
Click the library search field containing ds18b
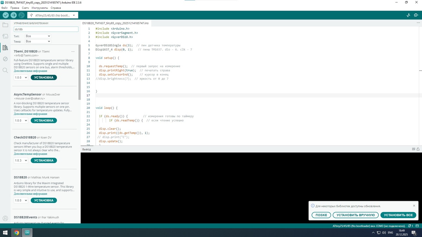(x=46, y=29)
